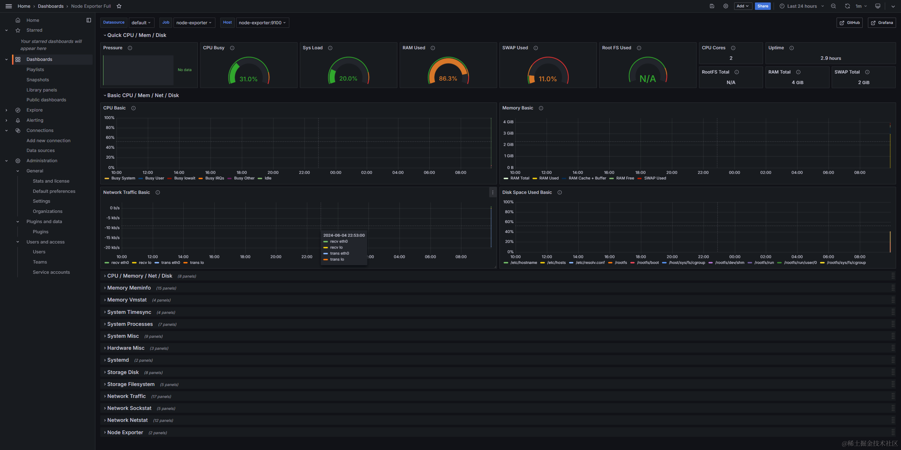Expand the Alerting sidebar section
Image resolution: width=901 pixels, height=450 pixels.
(x=6, y=120)
